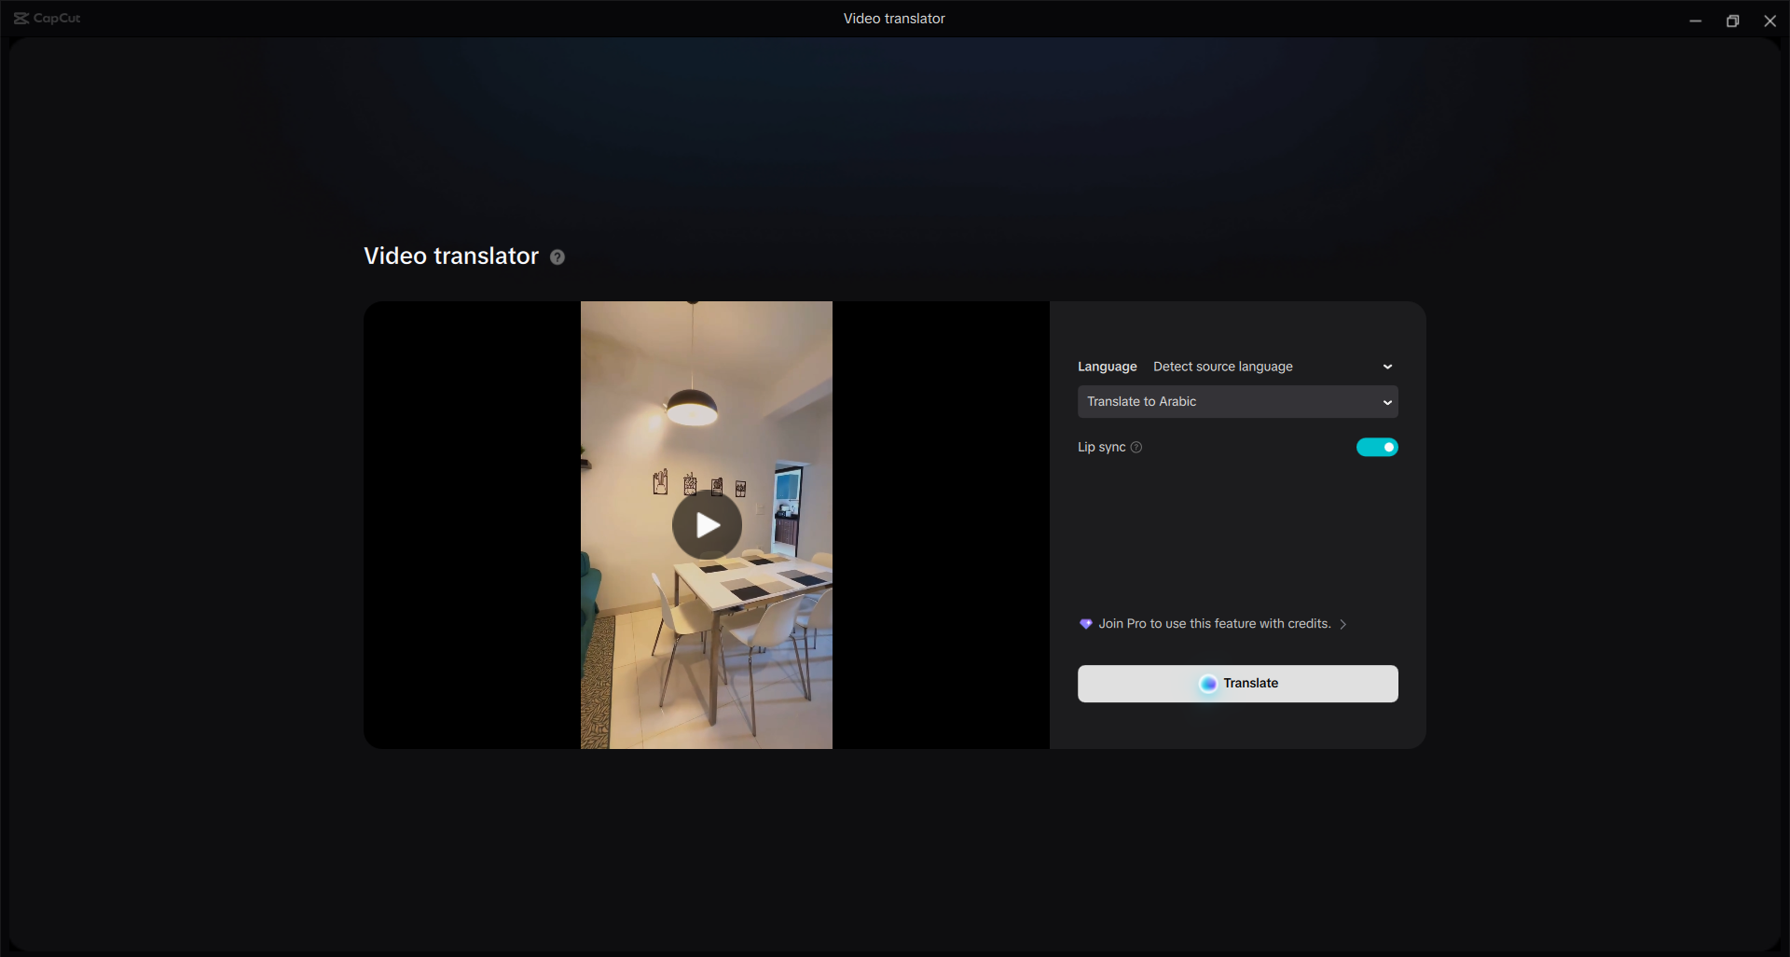The height and width of the screenshot is (957, 1790).
Task: Click the Detect source language selector
Action: coord(1222,366)
